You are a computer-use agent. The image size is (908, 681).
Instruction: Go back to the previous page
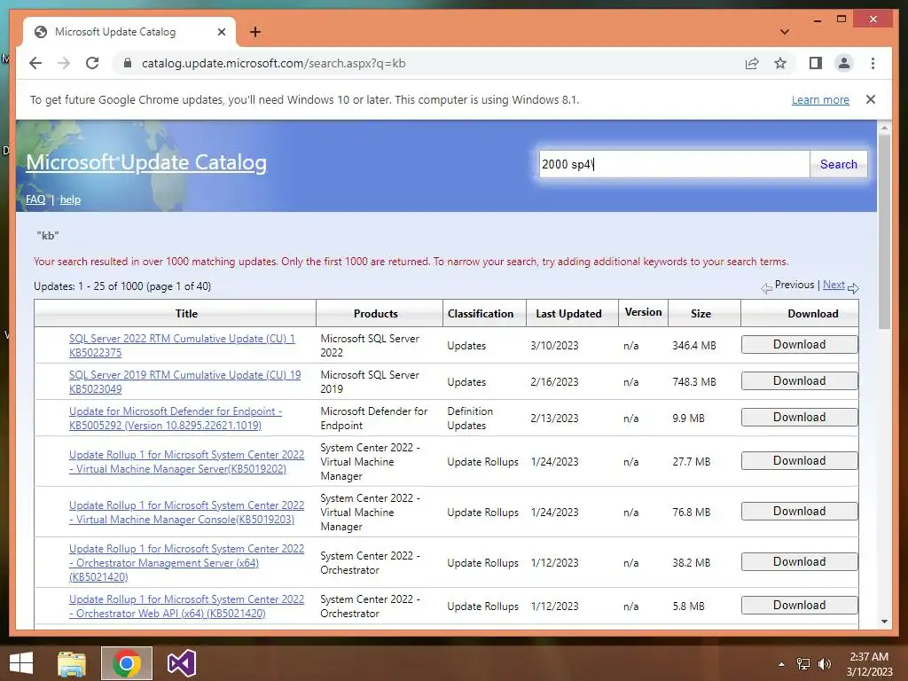[35, 63]
